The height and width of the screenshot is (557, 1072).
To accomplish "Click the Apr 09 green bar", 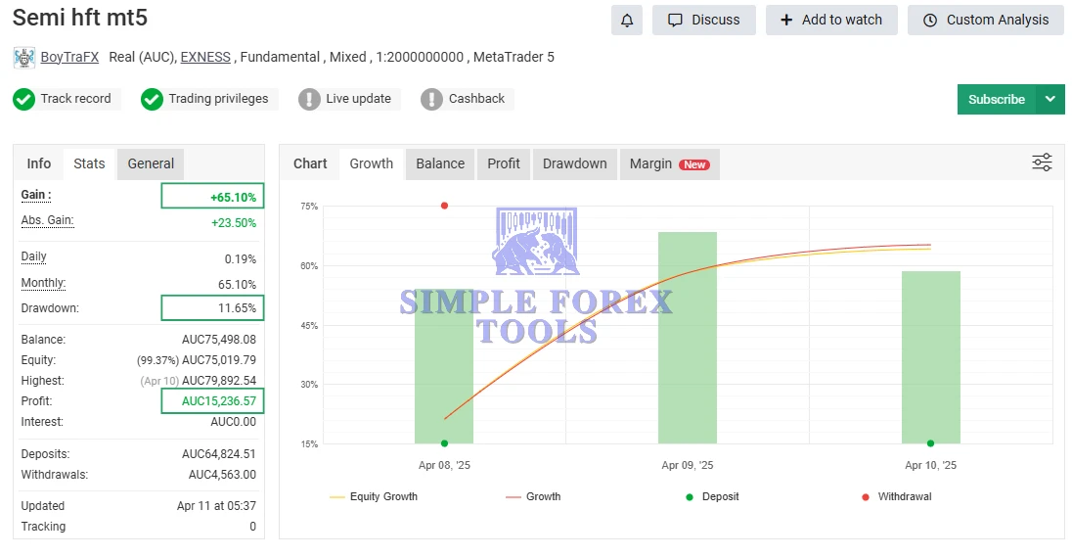I will click(687, 338).
